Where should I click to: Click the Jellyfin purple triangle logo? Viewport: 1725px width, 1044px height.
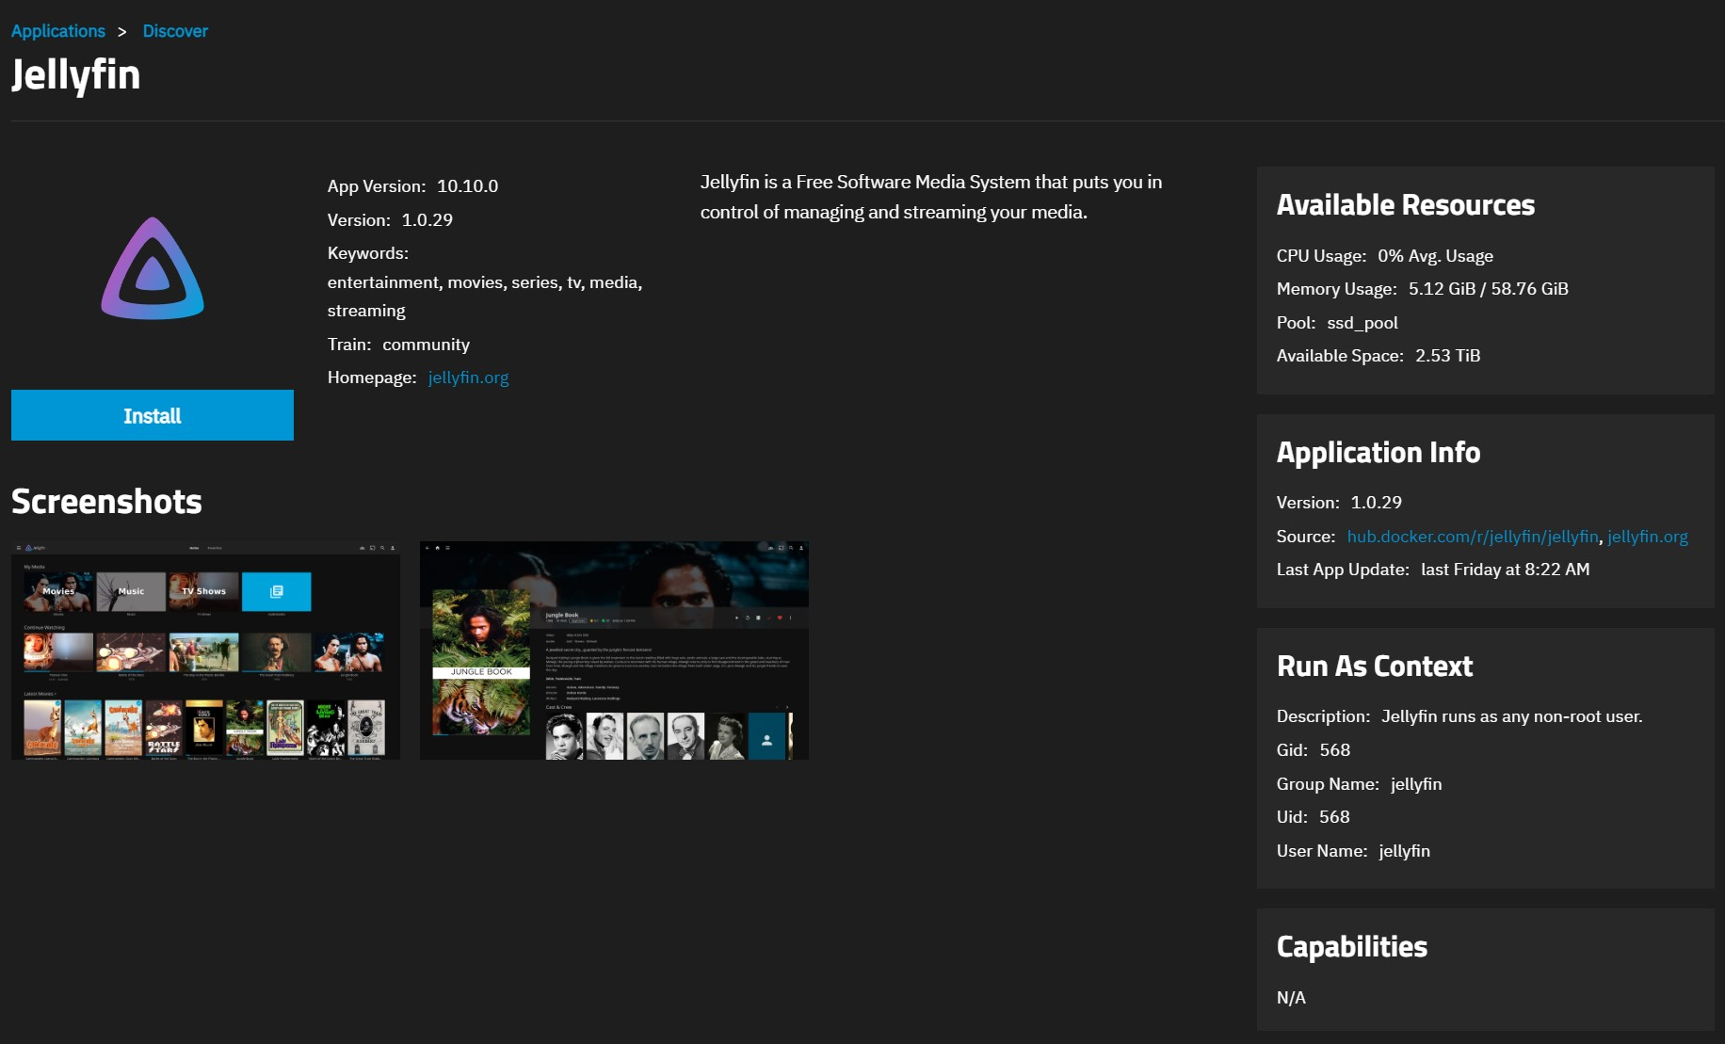click(152, 268)
